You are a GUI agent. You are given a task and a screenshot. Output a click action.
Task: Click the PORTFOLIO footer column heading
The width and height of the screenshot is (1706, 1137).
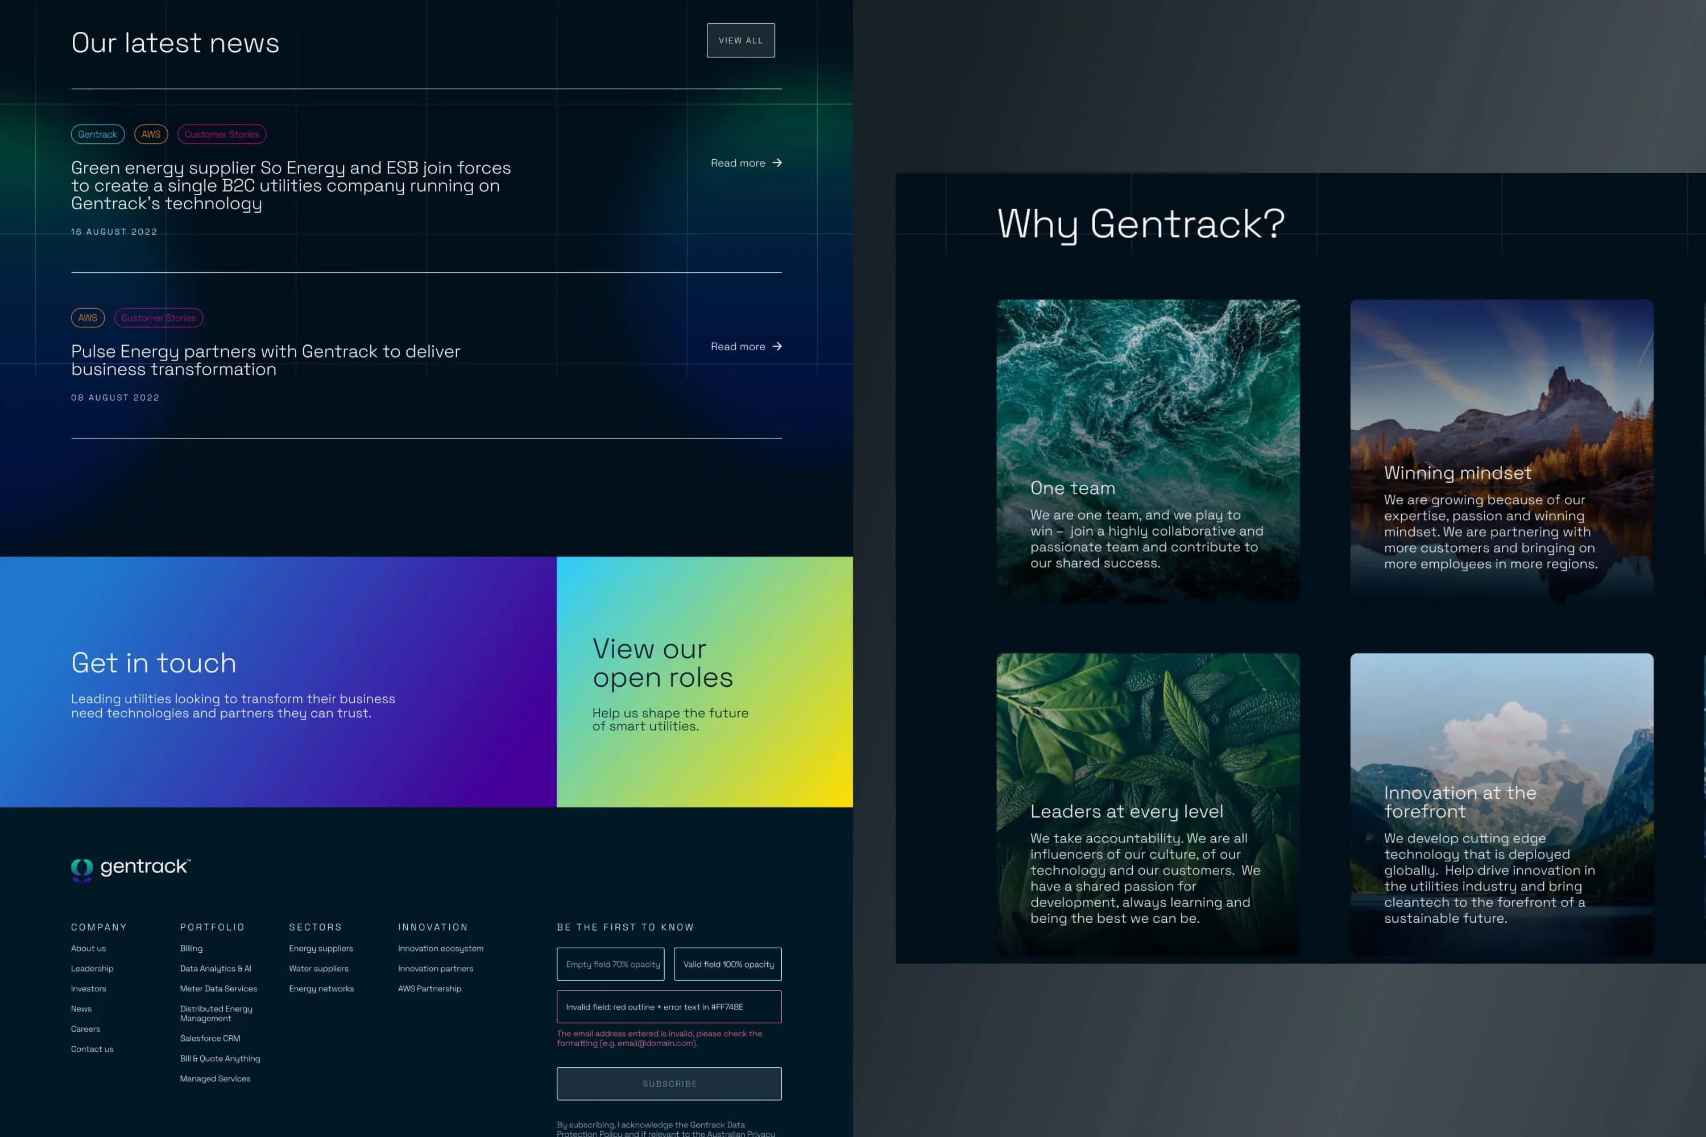[212, 927]
